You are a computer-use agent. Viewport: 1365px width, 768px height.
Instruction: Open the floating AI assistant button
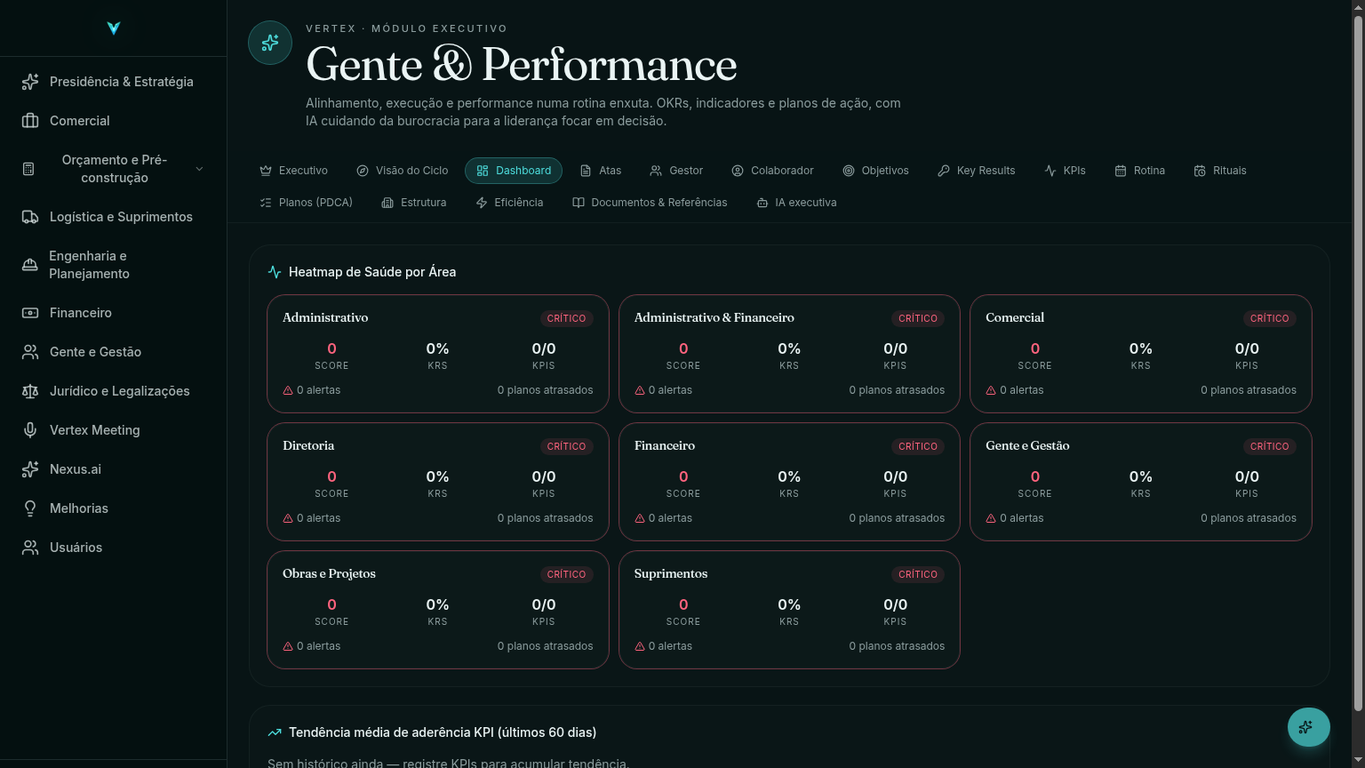[1309, 727]
